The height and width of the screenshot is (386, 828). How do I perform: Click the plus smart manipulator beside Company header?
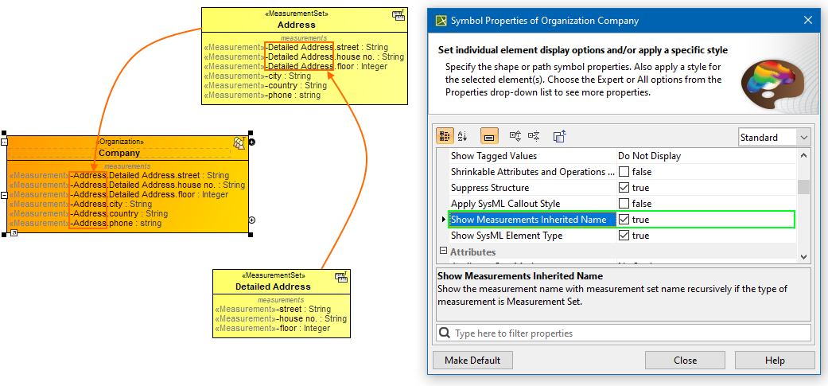point(252,142)
